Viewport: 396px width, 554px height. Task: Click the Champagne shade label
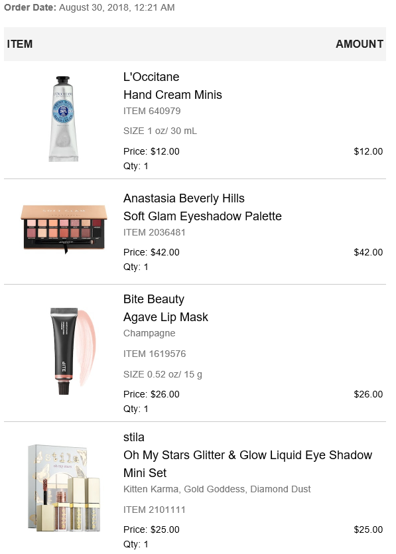click(x=149, y=334)
